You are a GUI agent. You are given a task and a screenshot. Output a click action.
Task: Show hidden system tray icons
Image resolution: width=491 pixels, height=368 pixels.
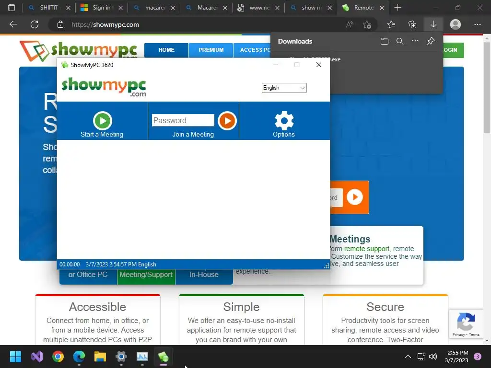pyautogui.click(x=408, y=356)
